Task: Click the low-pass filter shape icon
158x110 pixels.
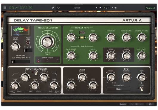Action: [x=55, y=74]
